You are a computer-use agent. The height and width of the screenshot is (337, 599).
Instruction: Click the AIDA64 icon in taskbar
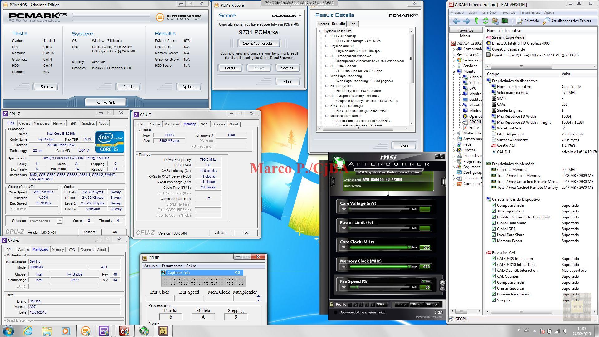pos(124,331)
